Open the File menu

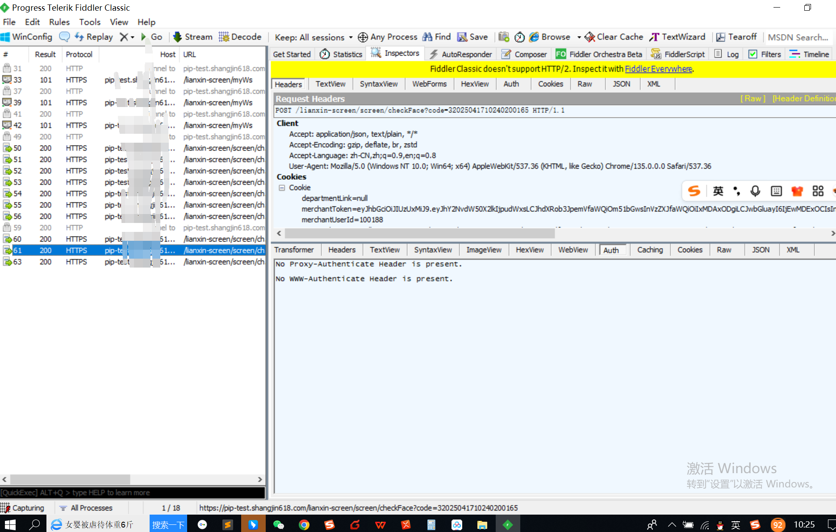[x=9, y=22]
